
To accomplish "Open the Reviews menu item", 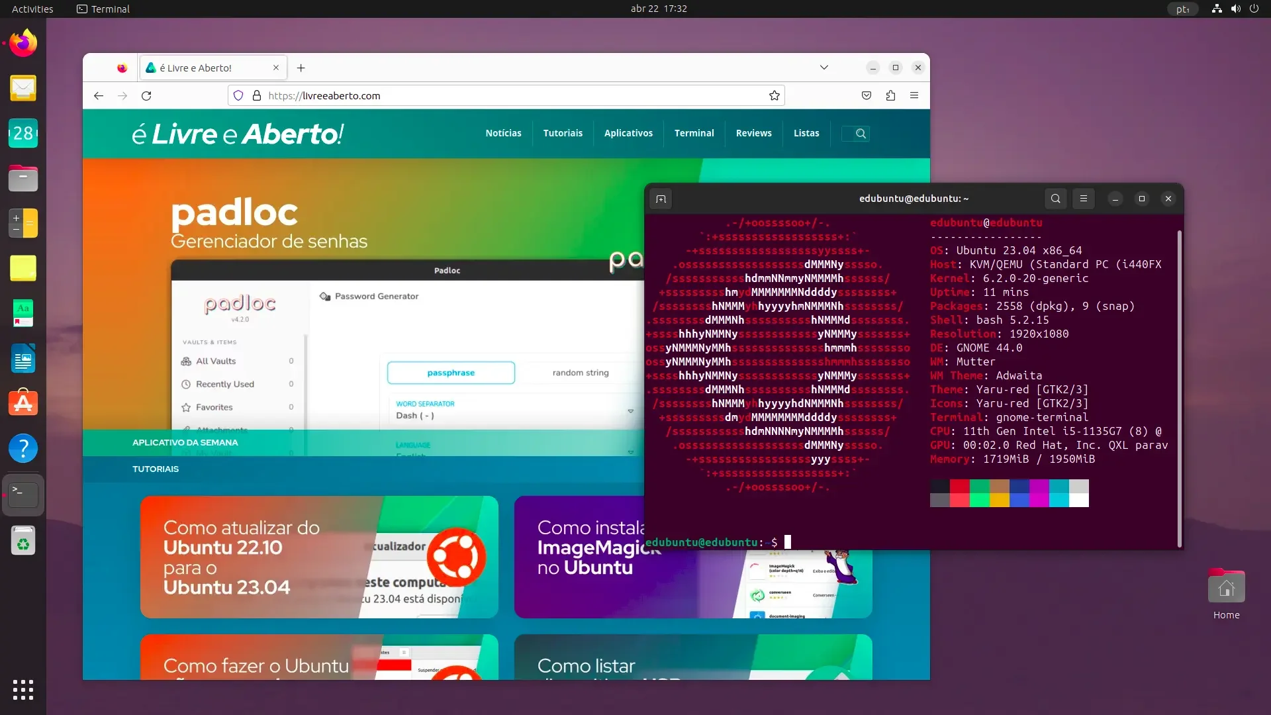I will click(x=753, y=133).
